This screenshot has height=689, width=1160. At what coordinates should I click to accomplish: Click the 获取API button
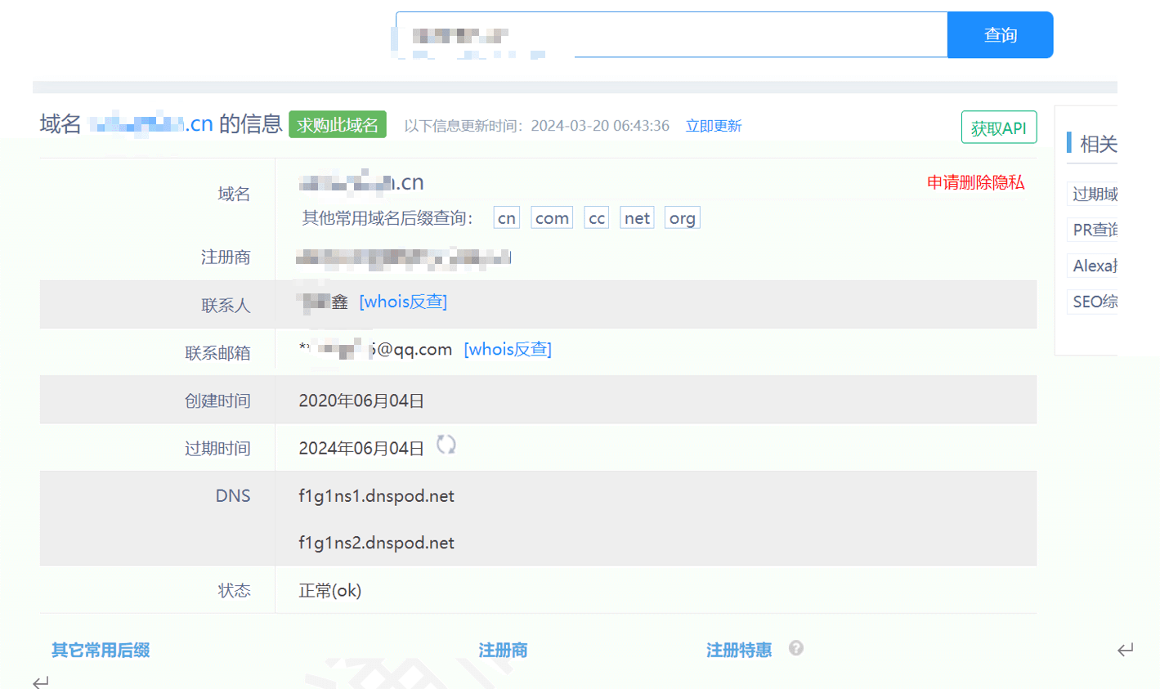998,127
